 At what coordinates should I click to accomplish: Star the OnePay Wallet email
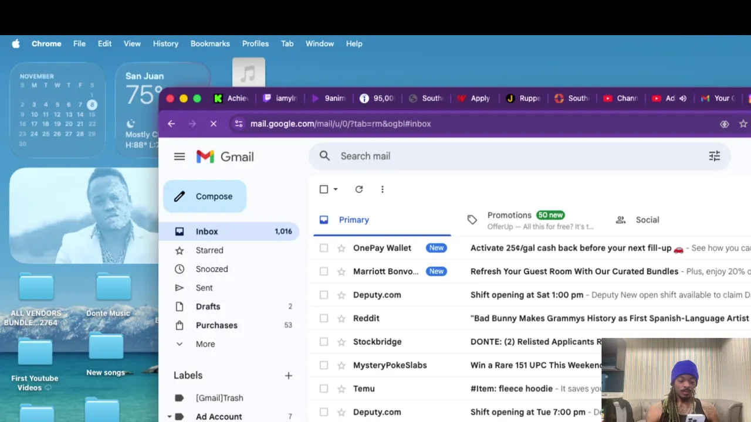click(341, 248)
